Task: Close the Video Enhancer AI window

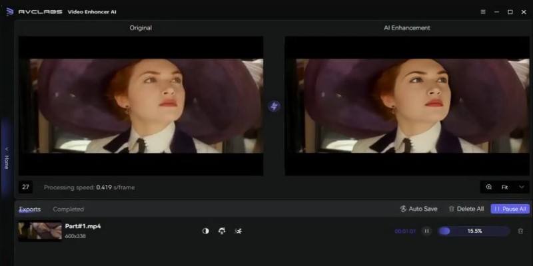Action: 524,12
